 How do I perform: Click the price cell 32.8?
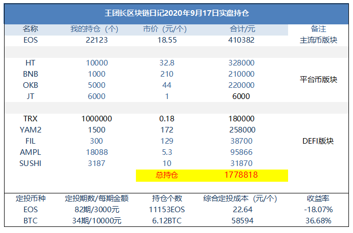[167, 62]
